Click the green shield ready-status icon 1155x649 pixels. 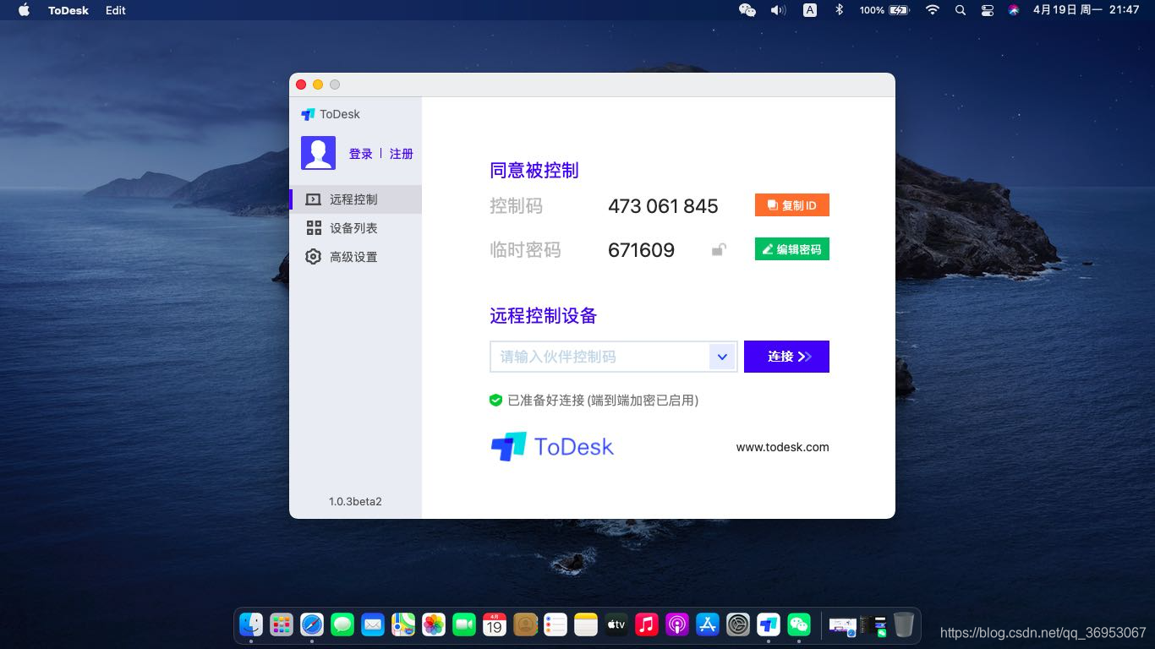496,401
